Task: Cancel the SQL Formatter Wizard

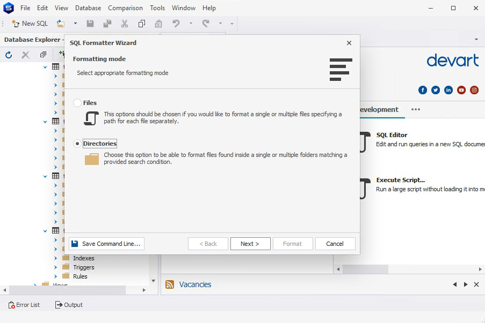Action: coord(335,244)
